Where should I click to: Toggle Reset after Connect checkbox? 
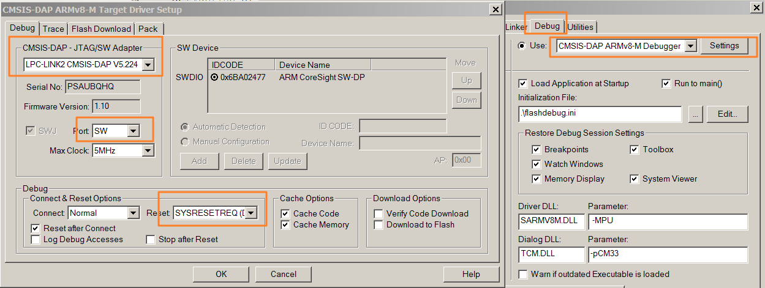(36, 228)
